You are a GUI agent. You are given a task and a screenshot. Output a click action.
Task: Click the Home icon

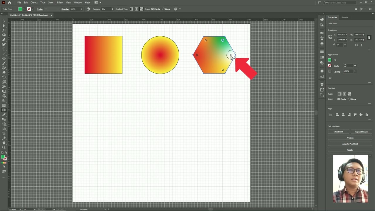[9, 3]
